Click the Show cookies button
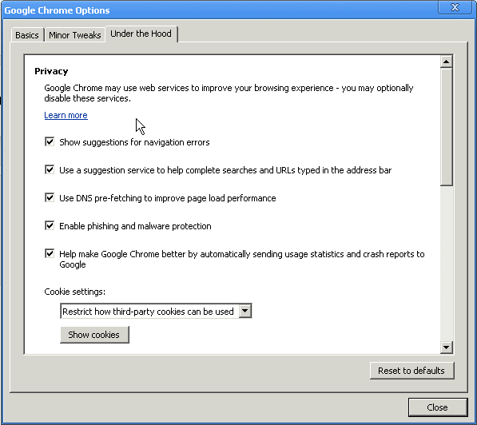Image resolution: width=477 pixels, height=425 pixels. (x=94, y=335)
